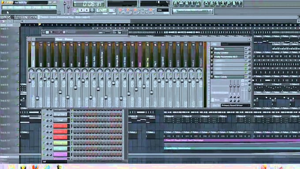This screenshot has width=300, height=169.
Task: Open the Line snap dropdown in the toolbar
Action: (x=163, y=10)
